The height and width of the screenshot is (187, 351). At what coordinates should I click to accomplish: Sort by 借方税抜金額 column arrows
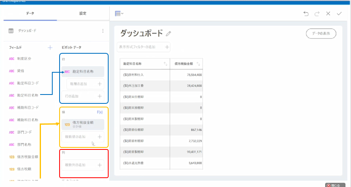(x=199, y=64)
